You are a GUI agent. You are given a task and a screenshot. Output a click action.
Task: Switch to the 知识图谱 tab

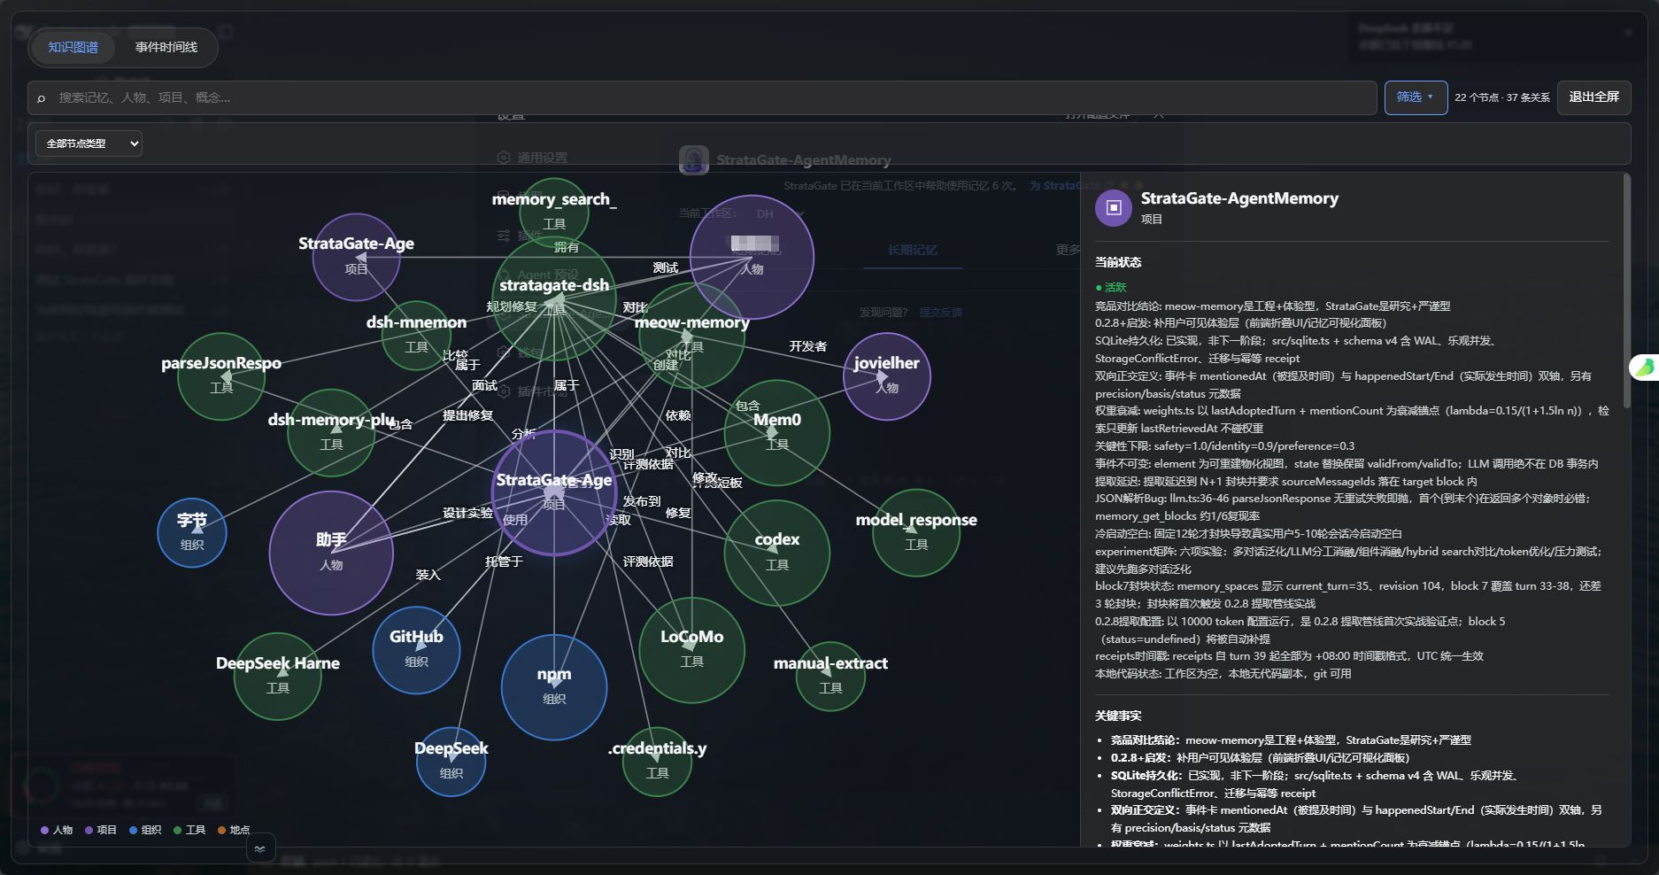73,48
